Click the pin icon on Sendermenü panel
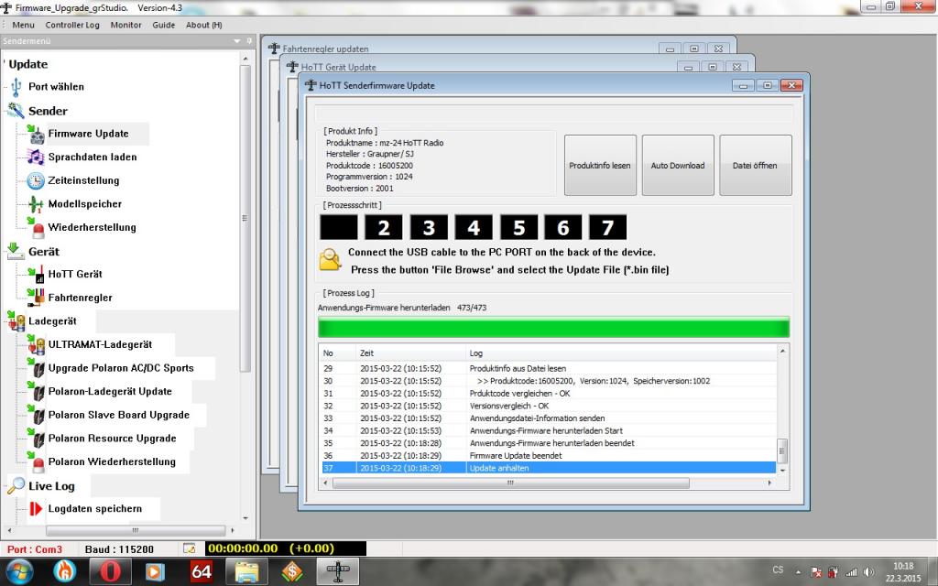Screen dimensions: 938x586 tap(249, 41)
